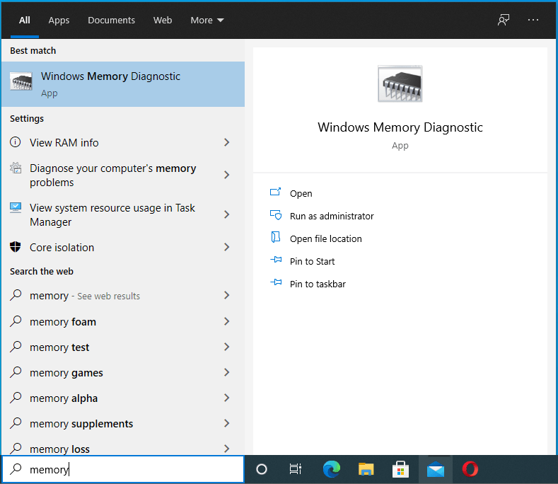Select the memory supplements web suggestion
Image resolution: width=558 pixels, height=484 pixels.
[x=123, y=423]
